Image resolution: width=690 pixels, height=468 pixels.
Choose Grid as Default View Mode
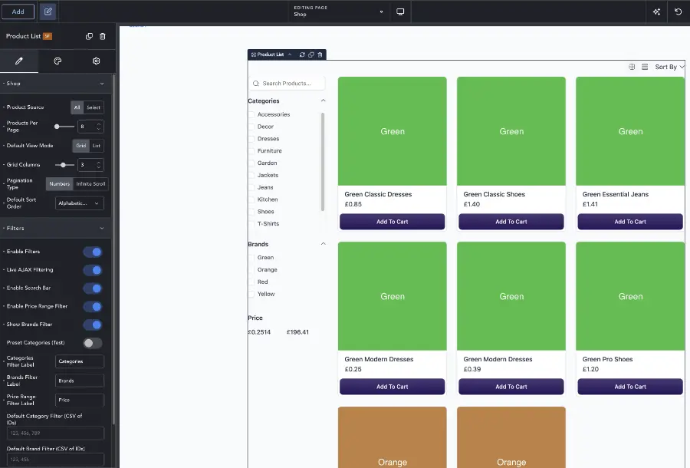tap(81, 146)
